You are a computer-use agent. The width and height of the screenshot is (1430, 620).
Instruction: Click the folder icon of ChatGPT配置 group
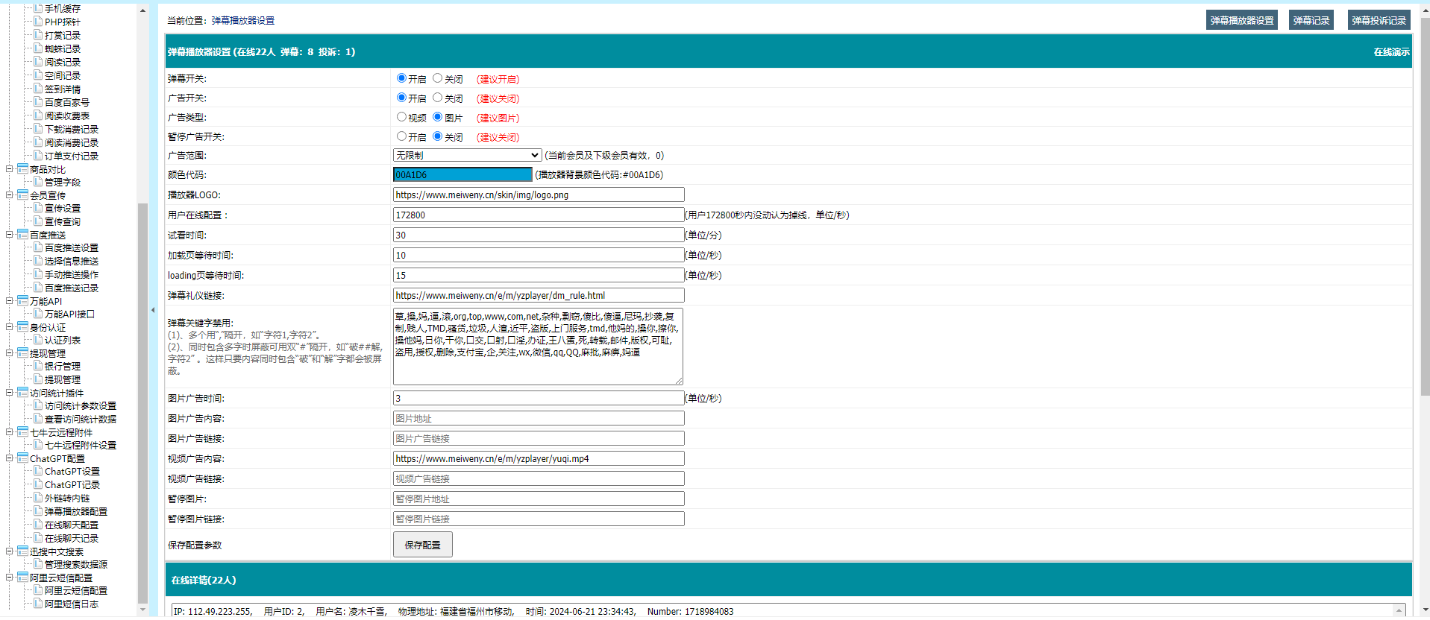pyautogui.click(x=23, y=458)
